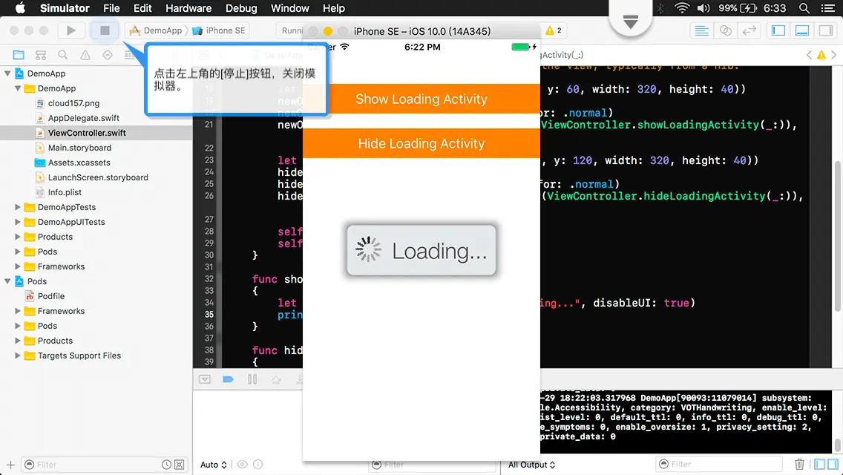The height and width of the screenshot is (475, 843).
Task: Select the Standard editor icon
Action: (701, 30)
